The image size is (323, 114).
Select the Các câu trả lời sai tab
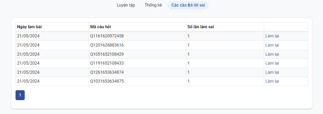coord(188,5)
